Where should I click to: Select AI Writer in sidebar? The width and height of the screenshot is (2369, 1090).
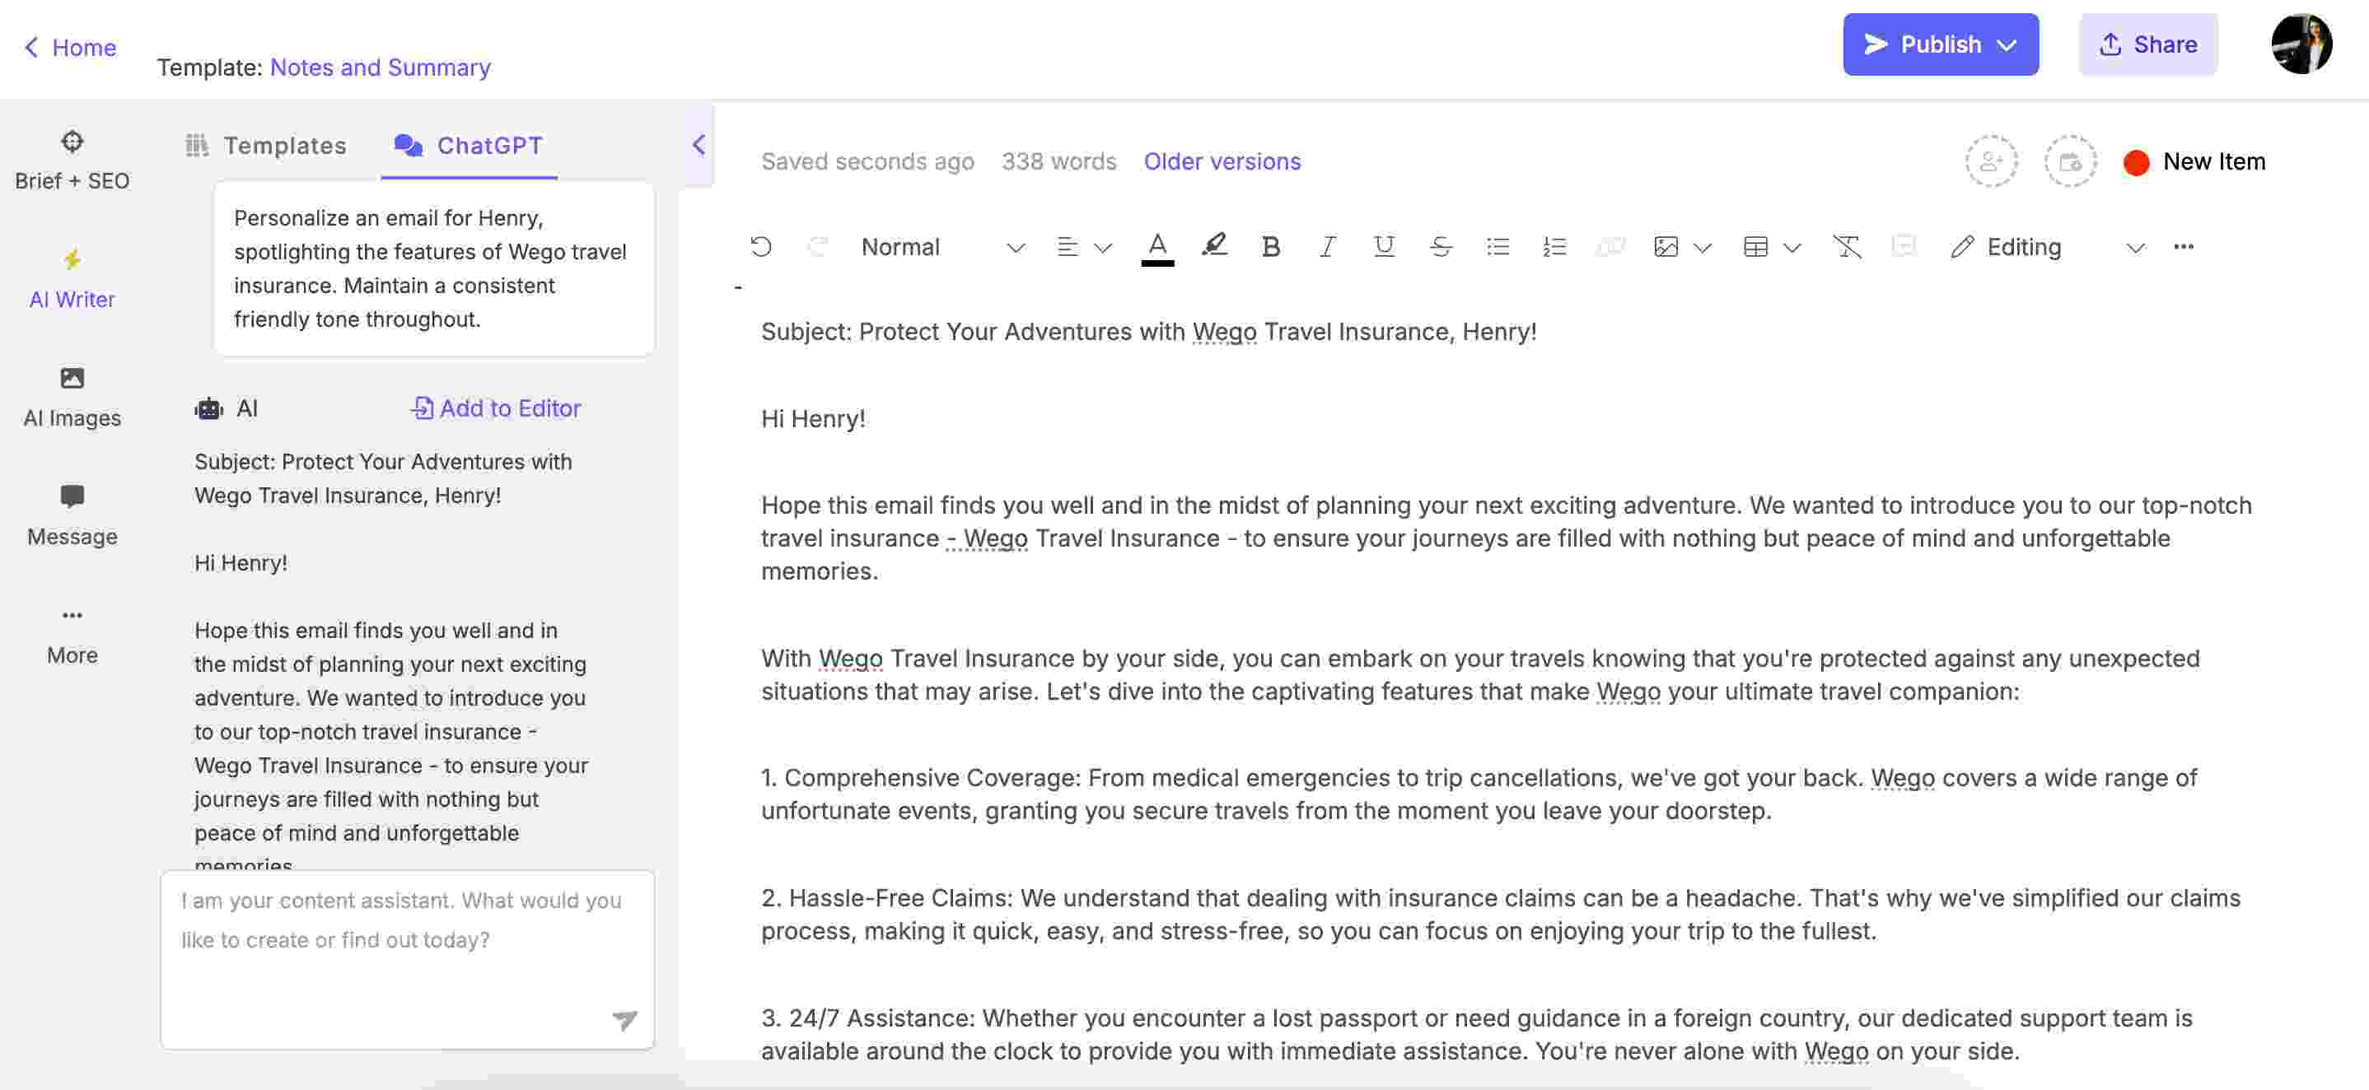tap(72, 278)
